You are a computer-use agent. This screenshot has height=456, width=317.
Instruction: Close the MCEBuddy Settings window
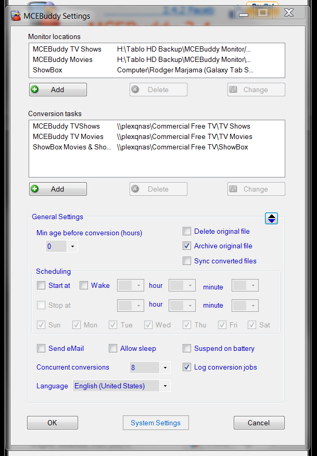pyautogui.click(x=289, y=13)
